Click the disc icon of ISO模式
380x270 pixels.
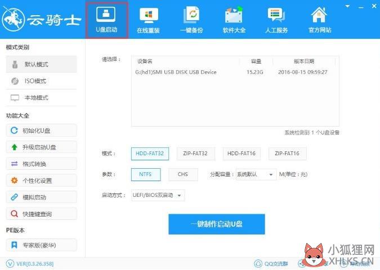tap(15, 81)
